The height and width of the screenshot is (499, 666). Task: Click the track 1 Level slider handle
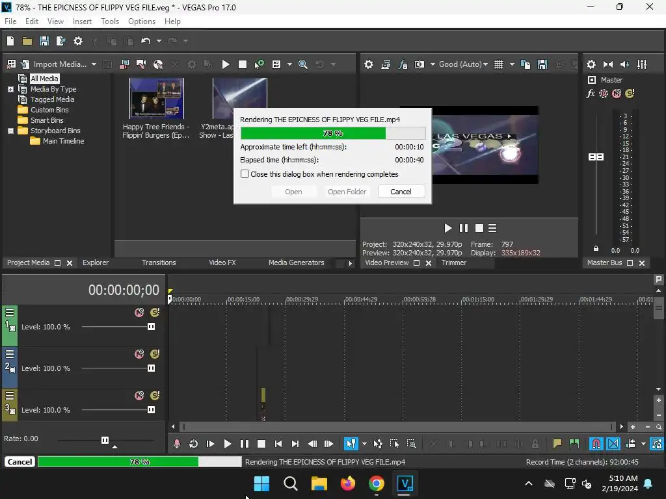(151, 327)
